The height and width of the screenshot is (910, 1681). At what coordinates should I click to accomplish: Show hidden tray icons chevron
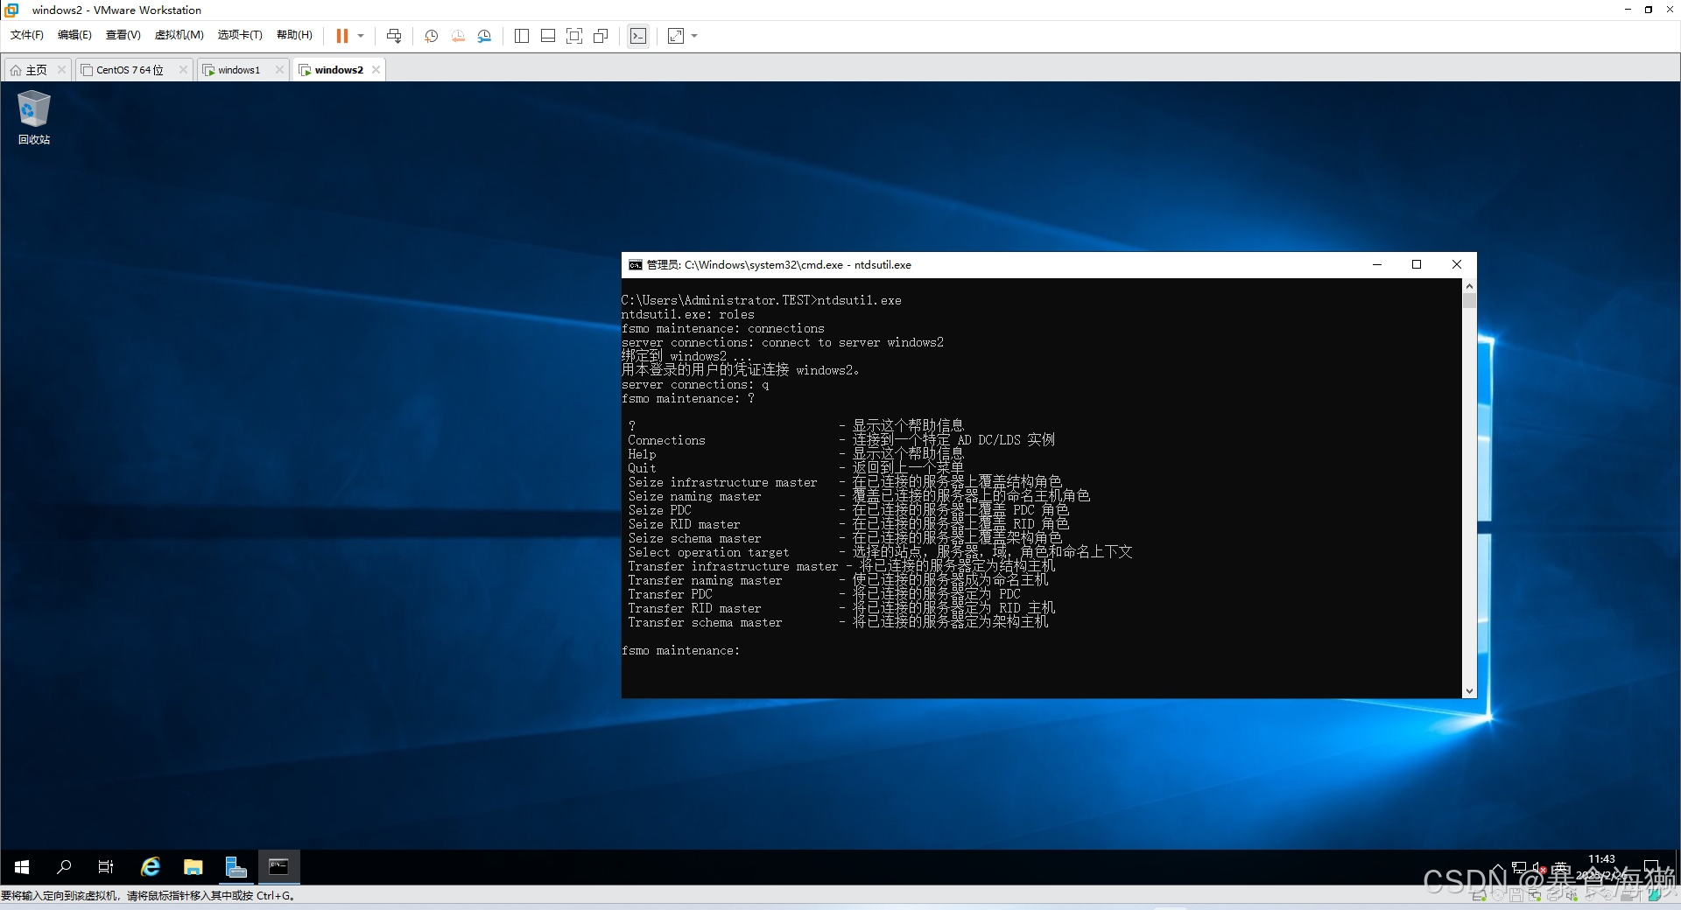pos(1498,867)
